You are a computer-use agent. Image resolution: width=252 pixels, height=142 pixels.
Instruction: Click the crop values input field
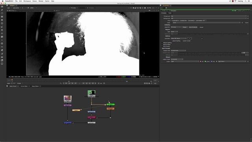[188, 21]
